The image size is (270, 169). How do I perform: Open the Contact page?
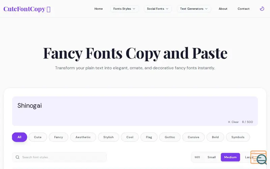(x=243, y=9)
